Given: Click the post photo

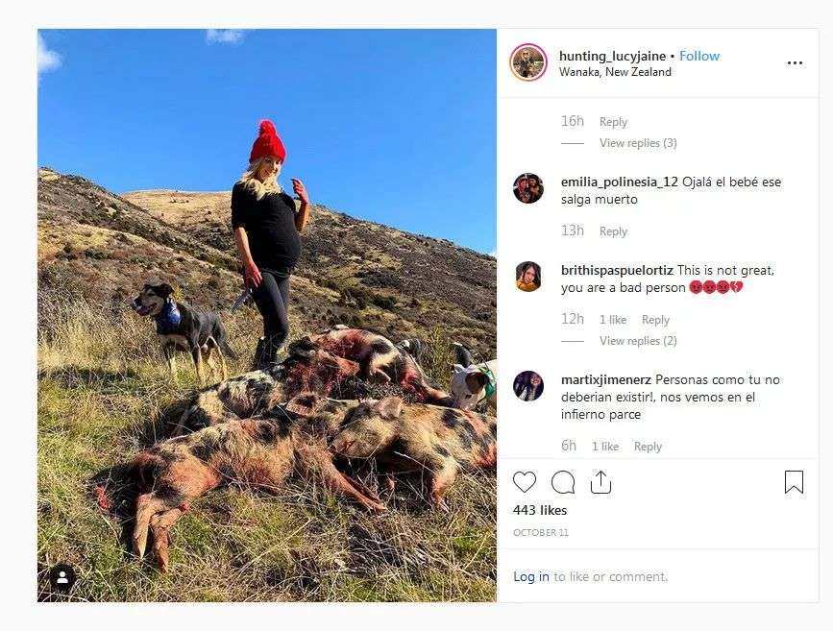Looking at the screenshot, I should (x=267, y=315).
